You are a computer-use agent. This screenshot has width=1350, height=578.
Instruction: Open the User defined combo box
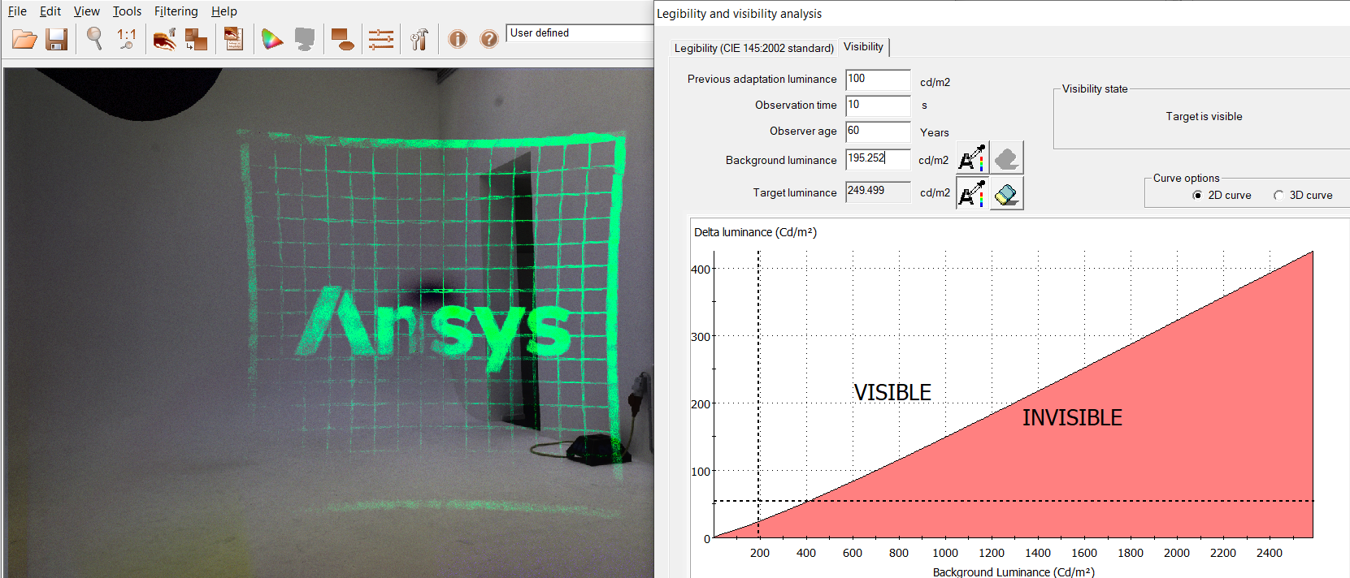coord(580,33)
